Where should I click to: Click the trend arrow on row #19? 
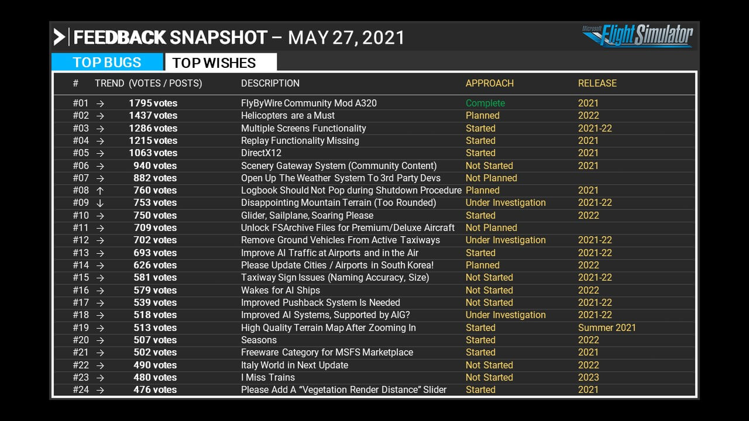100,328
